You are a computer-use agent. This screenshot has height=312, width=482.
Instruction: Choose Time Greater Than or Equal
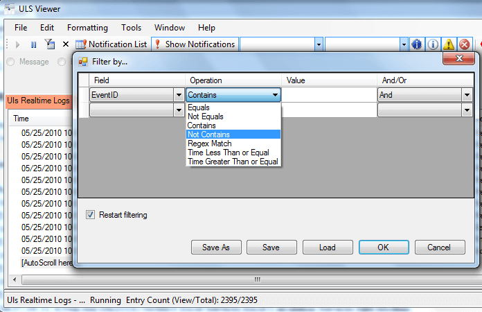(x=233, y=162)
